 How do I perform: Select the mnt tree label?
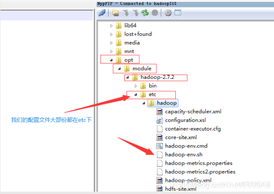tap(129, 51)
